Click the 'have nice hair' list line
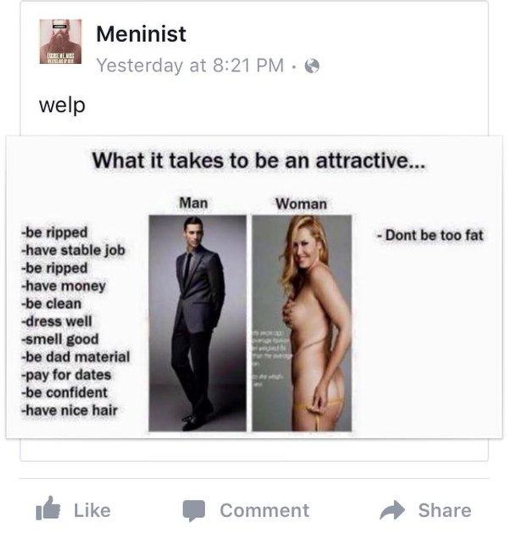This screenshot has height=539, width=508. 69,410
